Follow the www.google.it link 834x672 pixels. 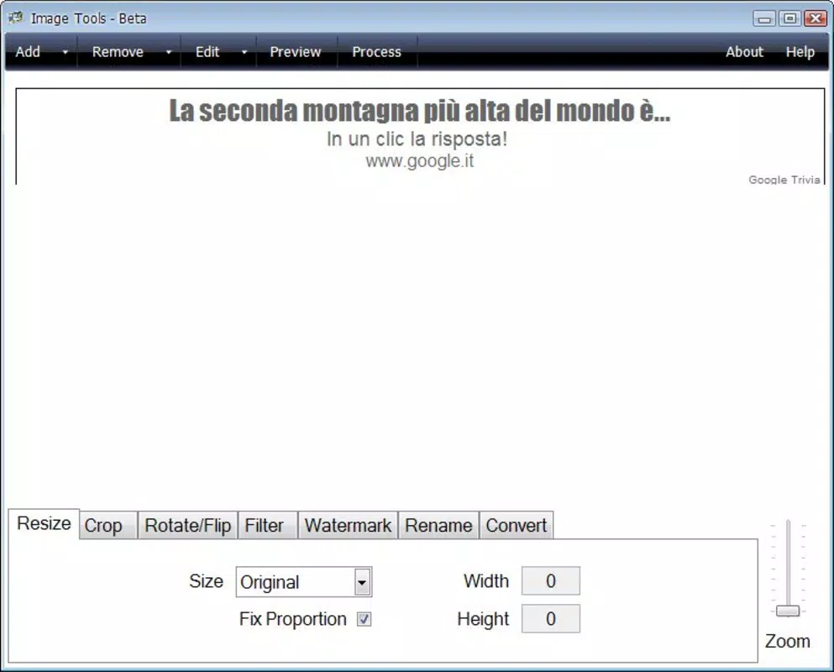point(420,160)
